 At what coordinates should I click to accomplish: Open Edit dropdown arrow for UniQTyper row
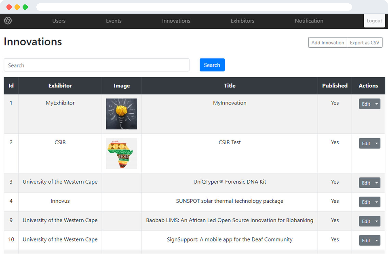point(377,183)
